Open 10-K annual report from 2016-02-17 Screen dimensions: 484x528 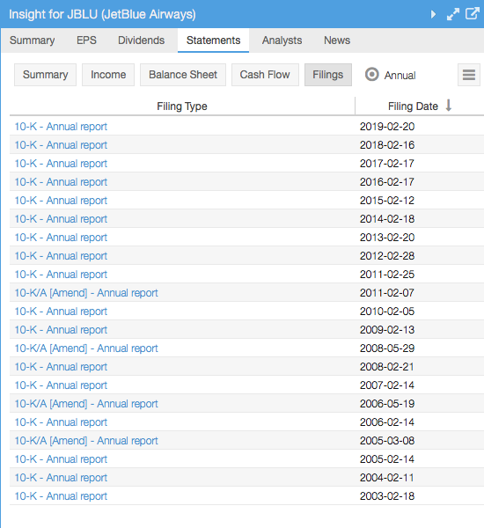61,182
